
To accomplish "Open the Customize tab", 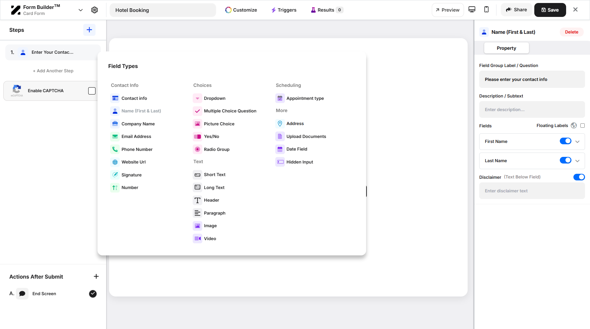I will tap(241, 10).
